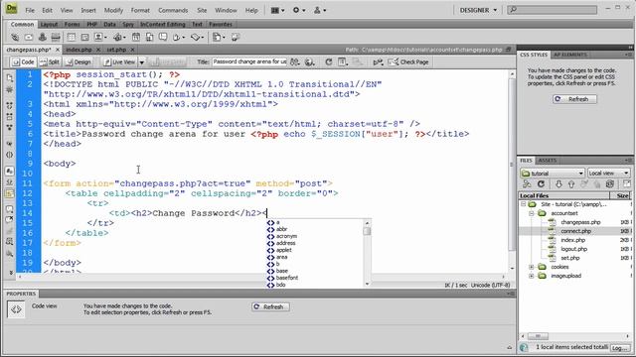
Task: Open View Options menu
Action: [343, 61]
